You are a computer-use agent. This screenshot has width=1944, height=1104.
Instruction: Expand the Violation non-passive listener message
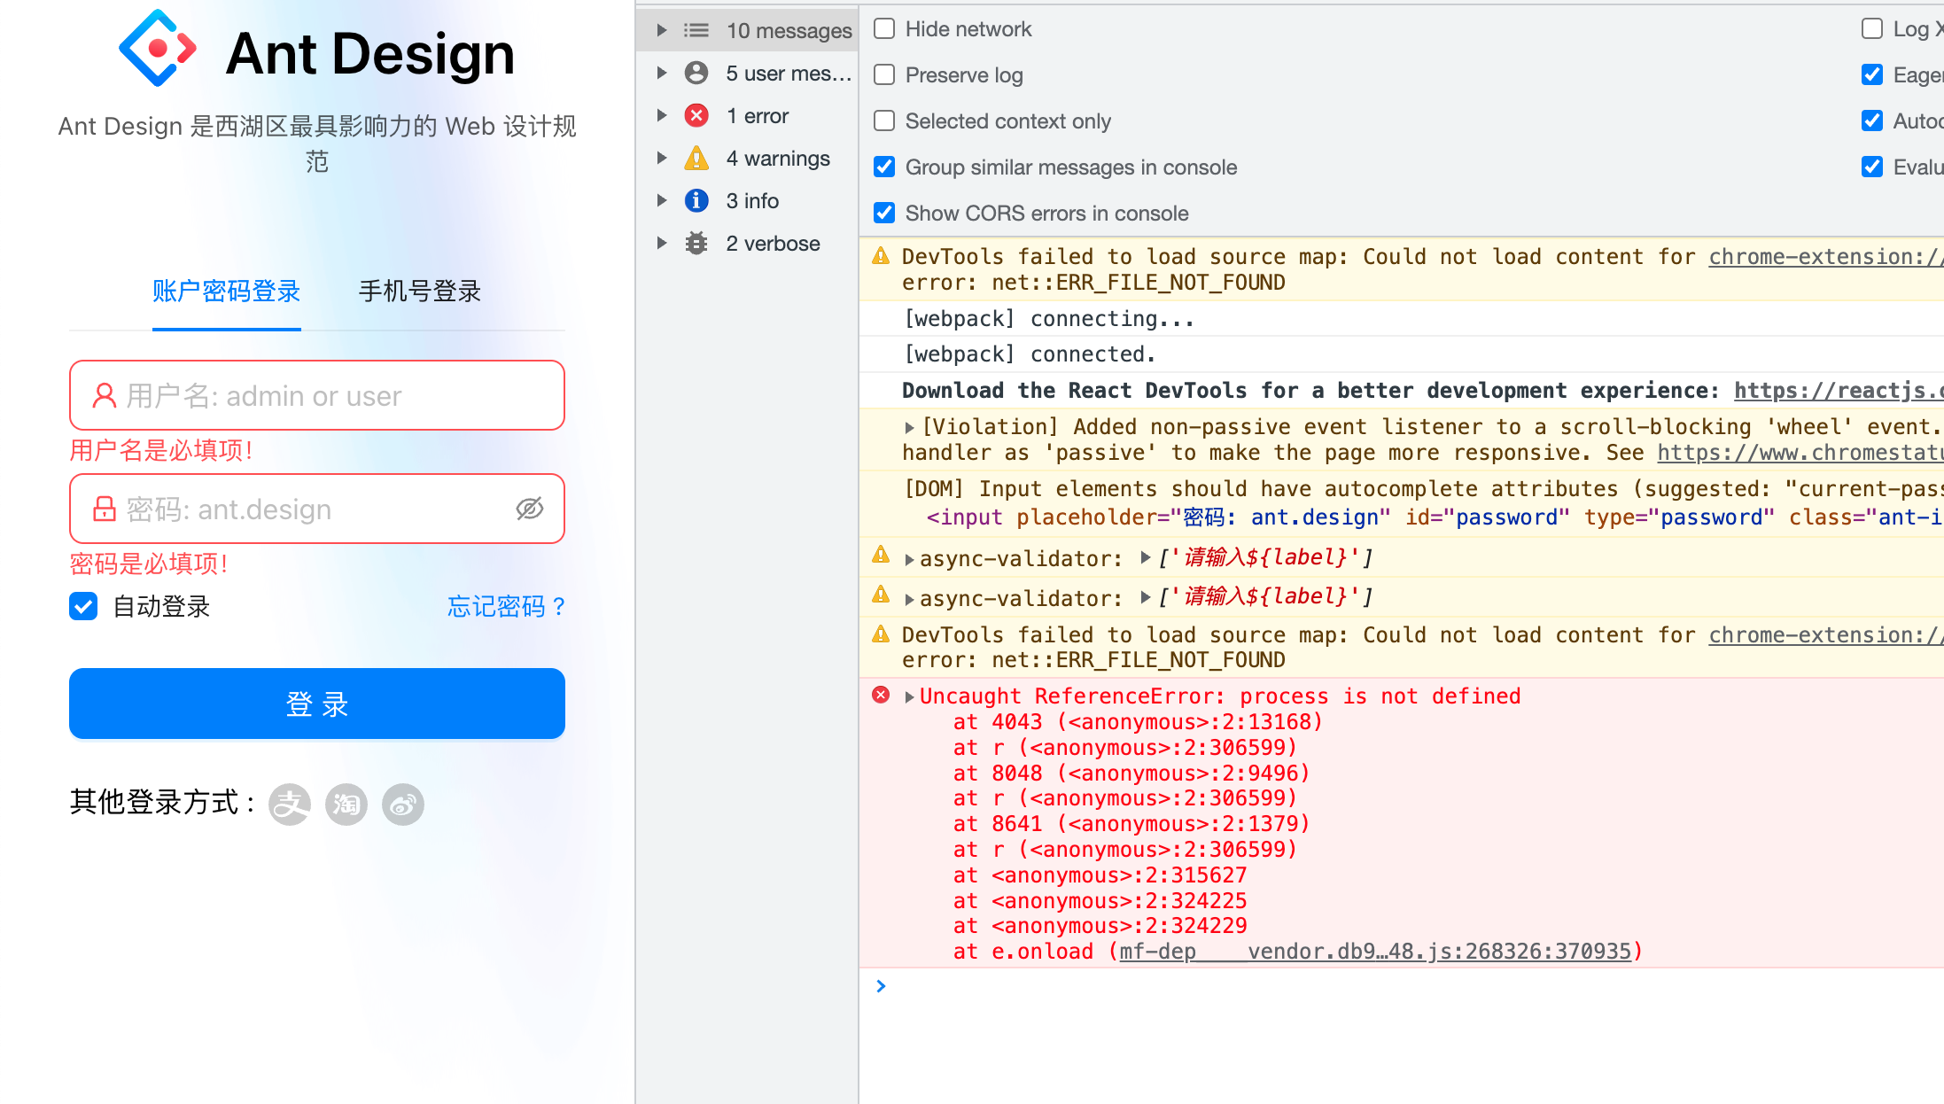pyautogui.click(x=909, y=427)
